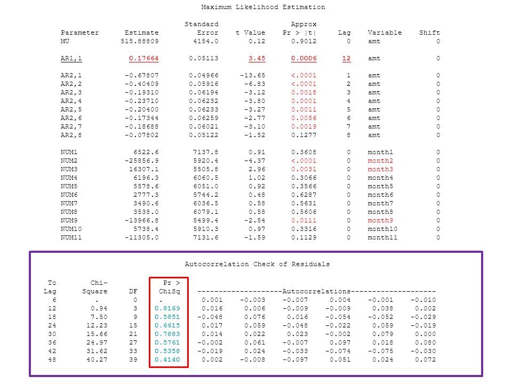512x384 pixels.
Task: Click the Pr > ChiSq value 0.8169
Action: pyautogui.click(x=167, y=308)
